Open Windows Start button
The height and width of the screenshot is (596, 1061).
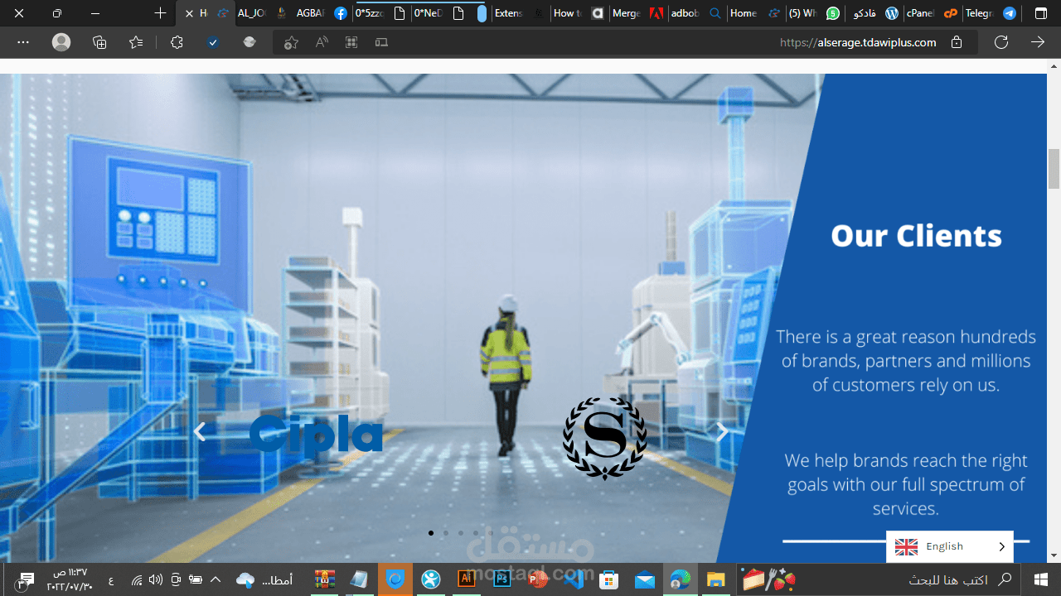[1041, 579]
